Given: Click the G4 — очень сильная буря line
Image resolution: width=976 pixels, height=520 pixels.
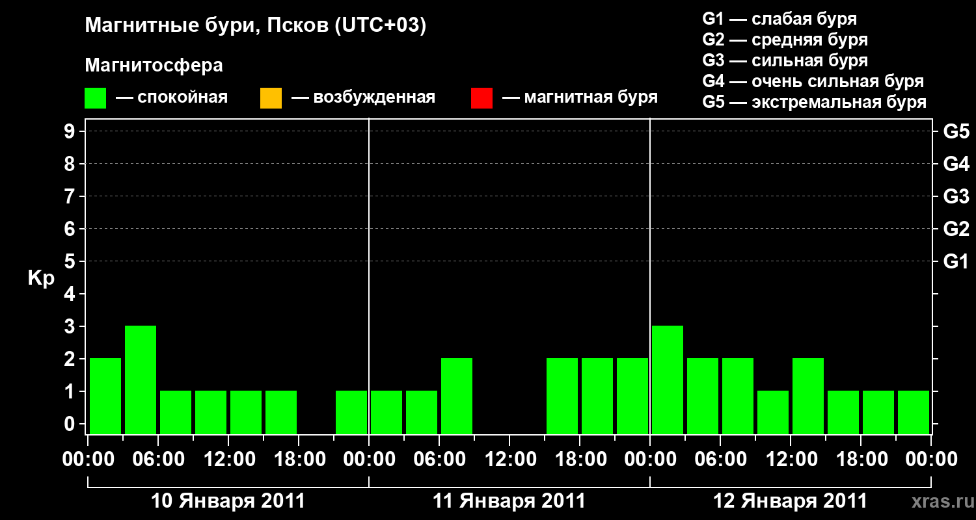Looking at the screenshot, I should coord(813,81).
